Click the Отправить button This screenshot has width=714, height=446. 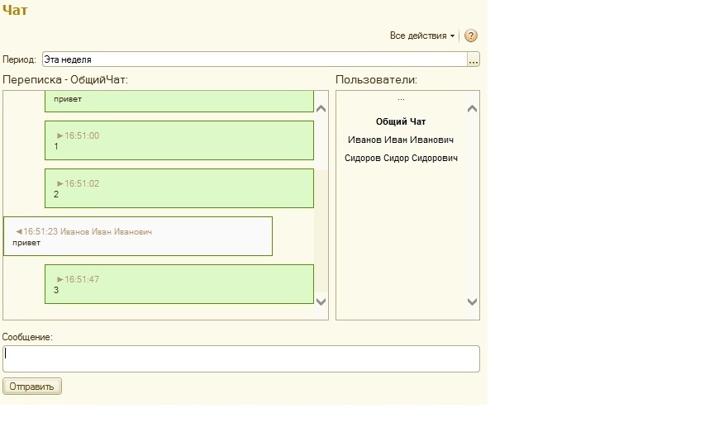click(x=32, y=387)
